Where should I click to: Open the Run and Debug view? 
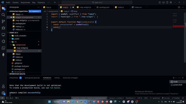(x=3, y=28)
